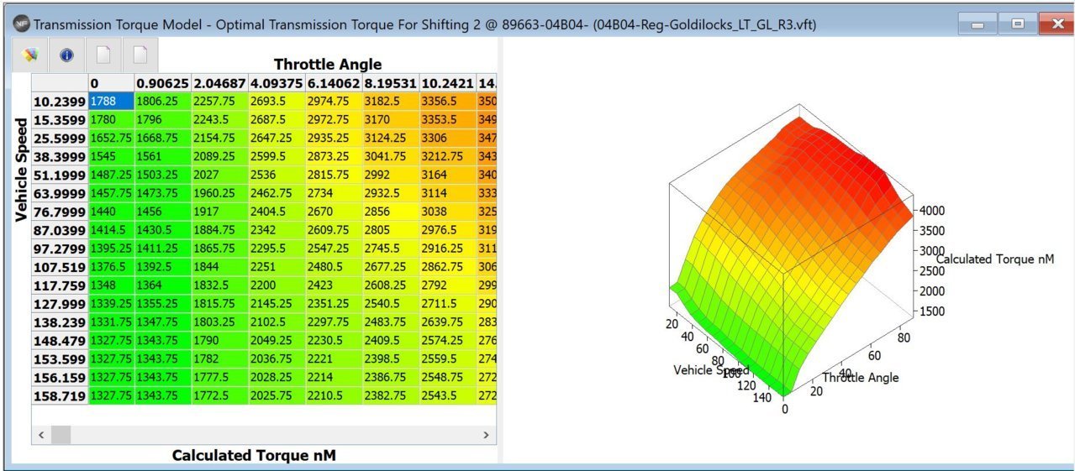The image size is (1075, 471).
Task: Click the cell containing 2243.5
Action: click(219, 120)
